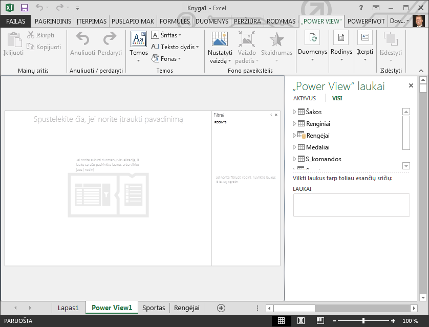
Task: Switch to Page Layout view icon
Action: point(301,321)
